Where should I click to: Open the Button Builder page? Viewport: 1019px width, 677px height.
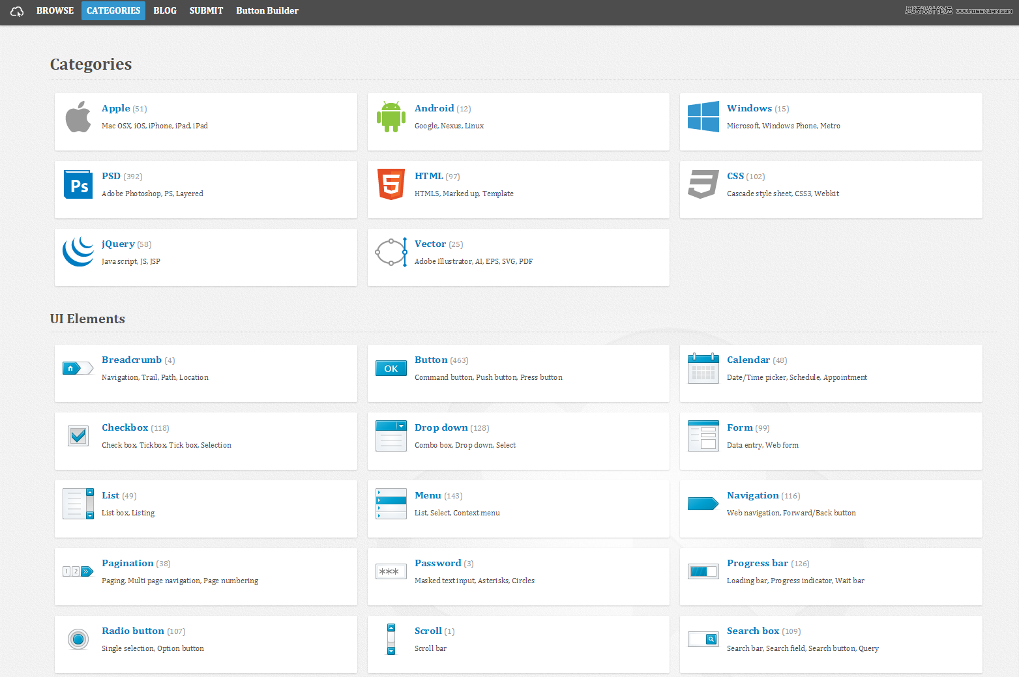(267, 10)
